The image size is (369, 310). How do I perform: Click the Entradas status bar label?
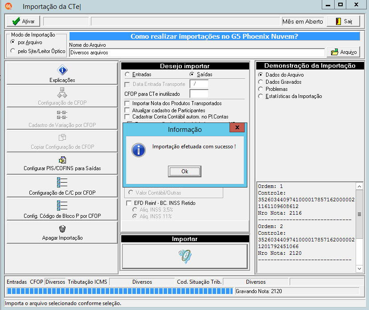coord(16,282)
